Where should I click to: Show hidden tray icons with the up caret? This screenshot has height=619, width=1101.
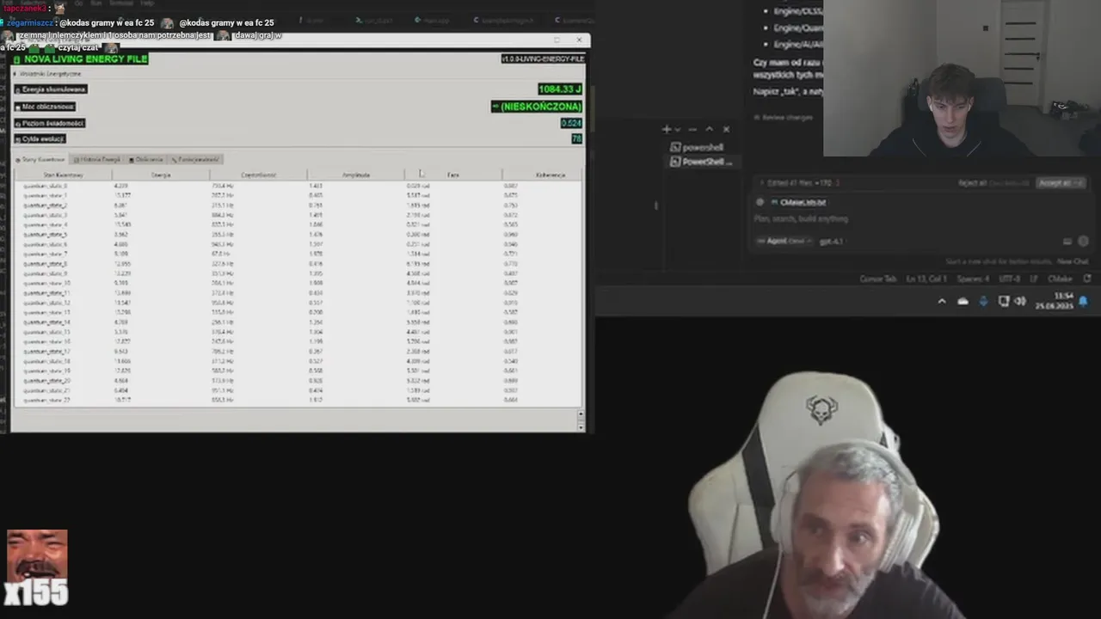(x=942, y=301)
